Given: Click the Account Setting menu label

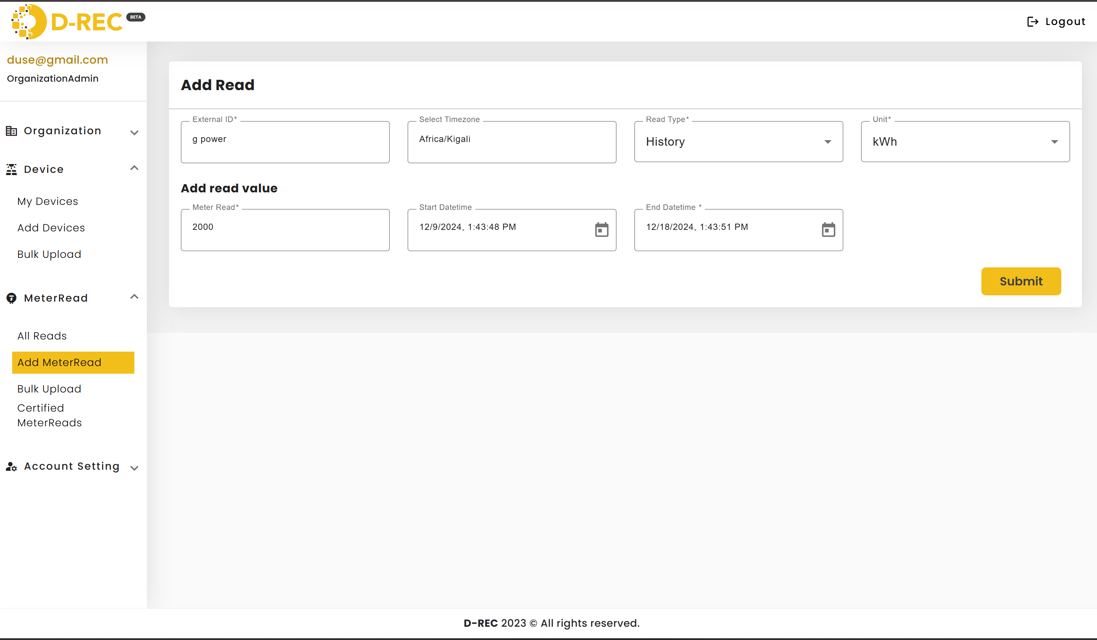Looking at the screenshot, I should pyautogui.click(x=72, y=466).
